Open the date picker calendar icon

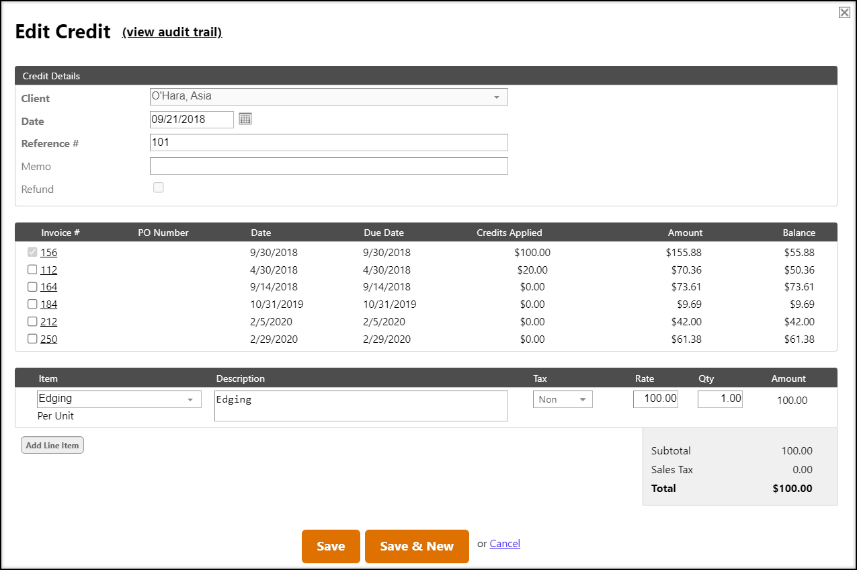(x=245, y=119)
